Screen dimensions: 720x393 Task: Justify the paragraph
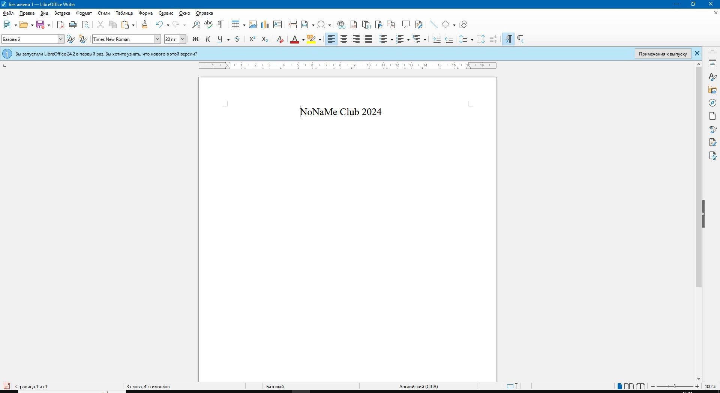369,39
